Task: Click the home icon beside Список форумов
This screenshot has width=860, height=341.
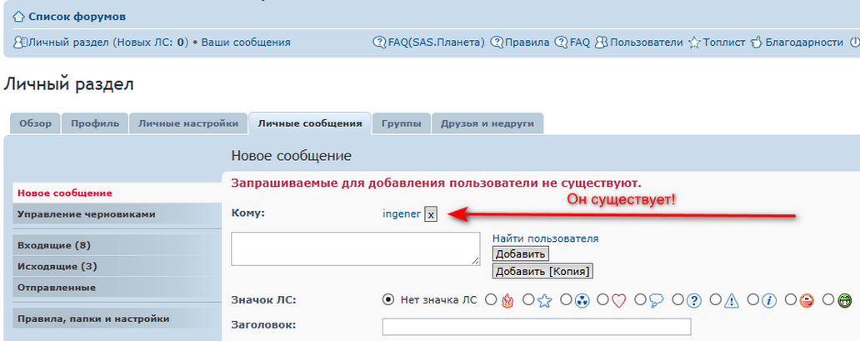Action: click(x=18, y=17)
